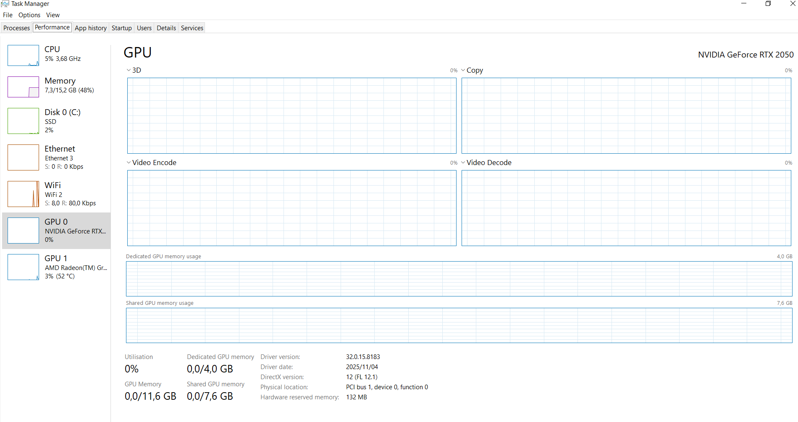The height and width of the screenshot is (422, 798).
Task: Click the large 'GPU' heading
Action: point(138,52)
